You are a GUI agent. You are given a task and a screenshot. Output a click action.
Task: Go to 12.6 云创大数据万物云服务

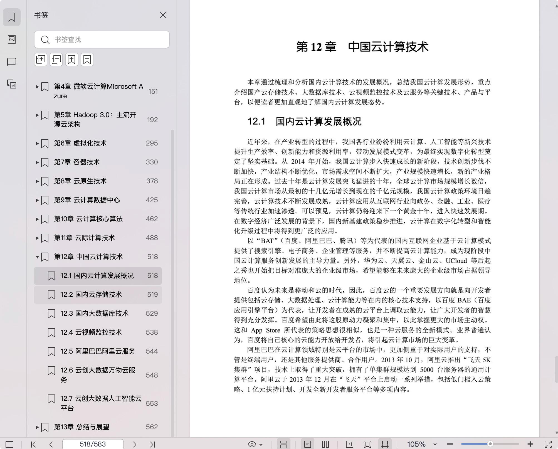tap(98, 375)
